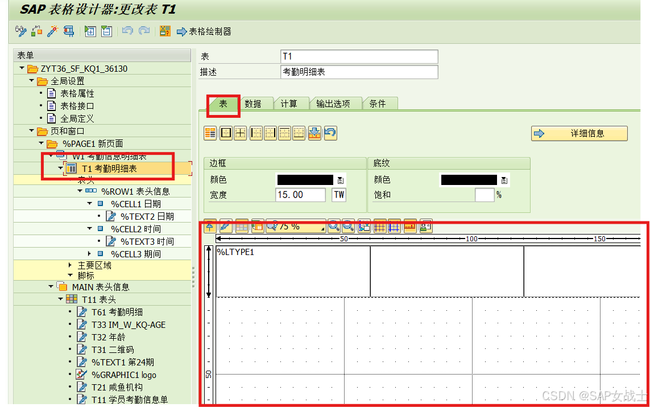Switch to the 表 tab
The height and width of the screenshot is (407, 650).
(223, 104)
